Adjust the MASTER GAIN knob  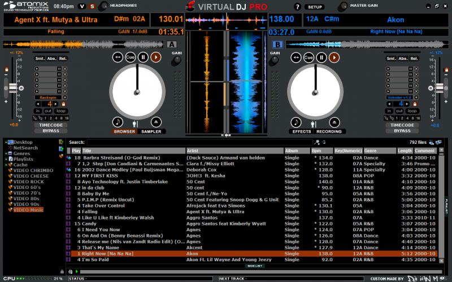342,6
